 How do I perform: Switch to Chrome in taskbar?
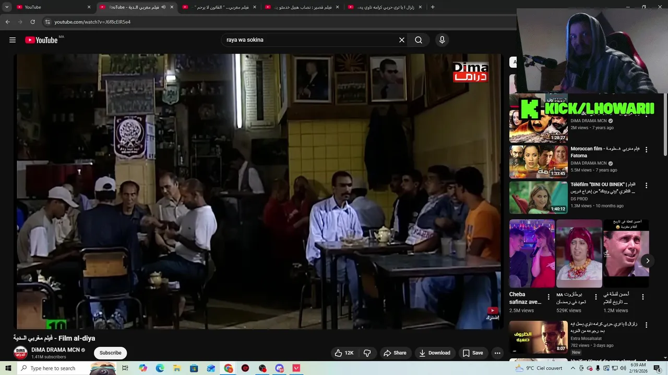[229, 368]
